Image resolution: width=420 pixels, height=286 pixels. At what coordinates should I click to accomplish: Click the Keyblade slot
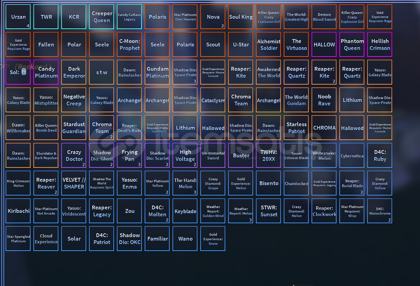click(x=185, y=211)
